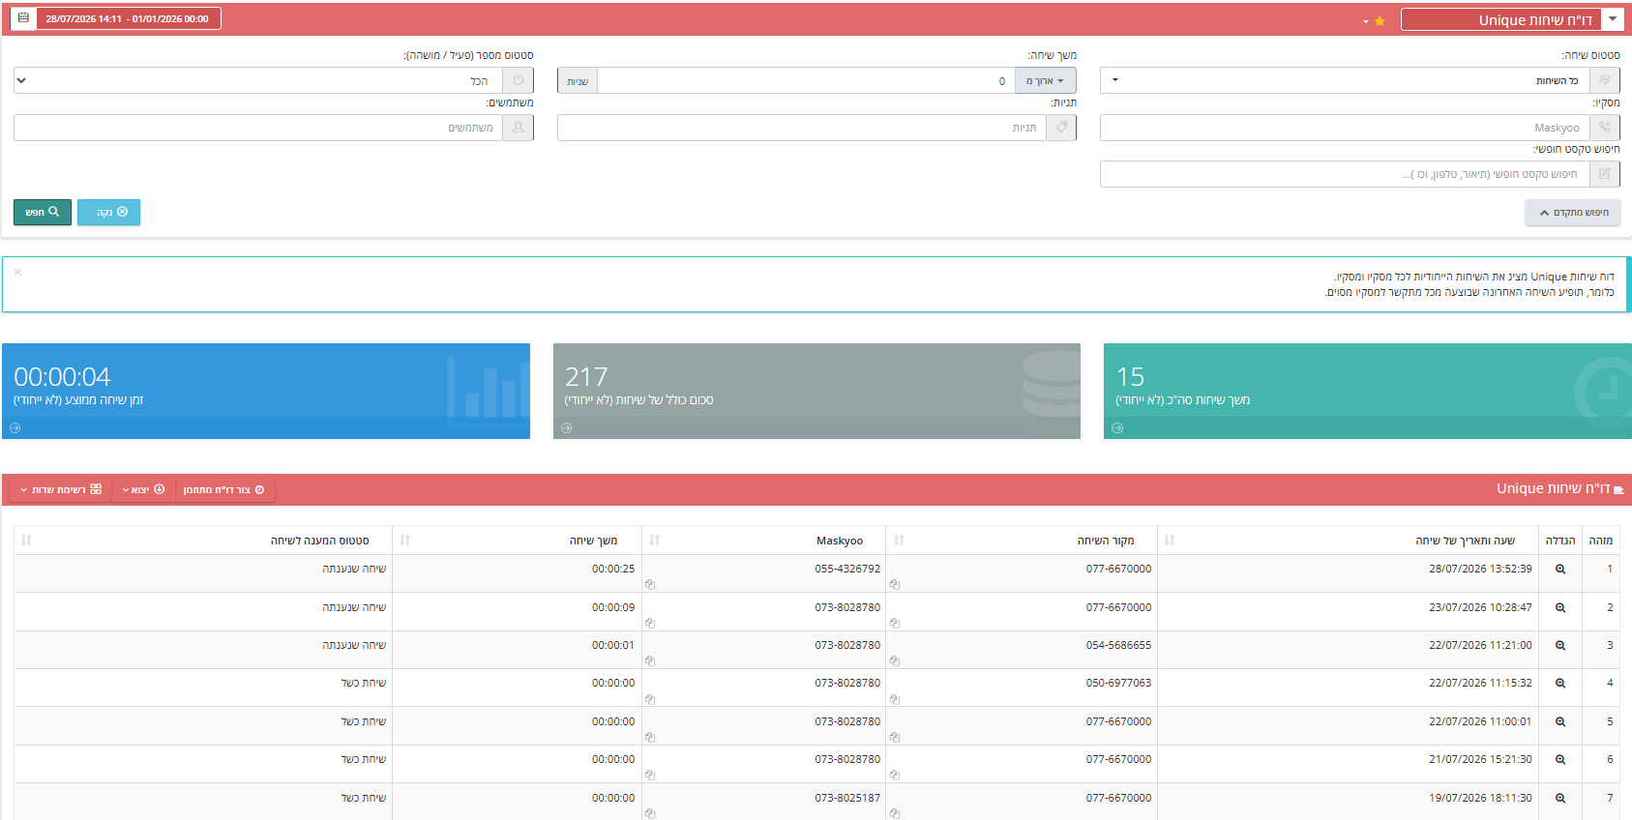Focus the free text search input field
Image resolution: width=1632 pixels, height=820 pixels.
pos(1345,174)
